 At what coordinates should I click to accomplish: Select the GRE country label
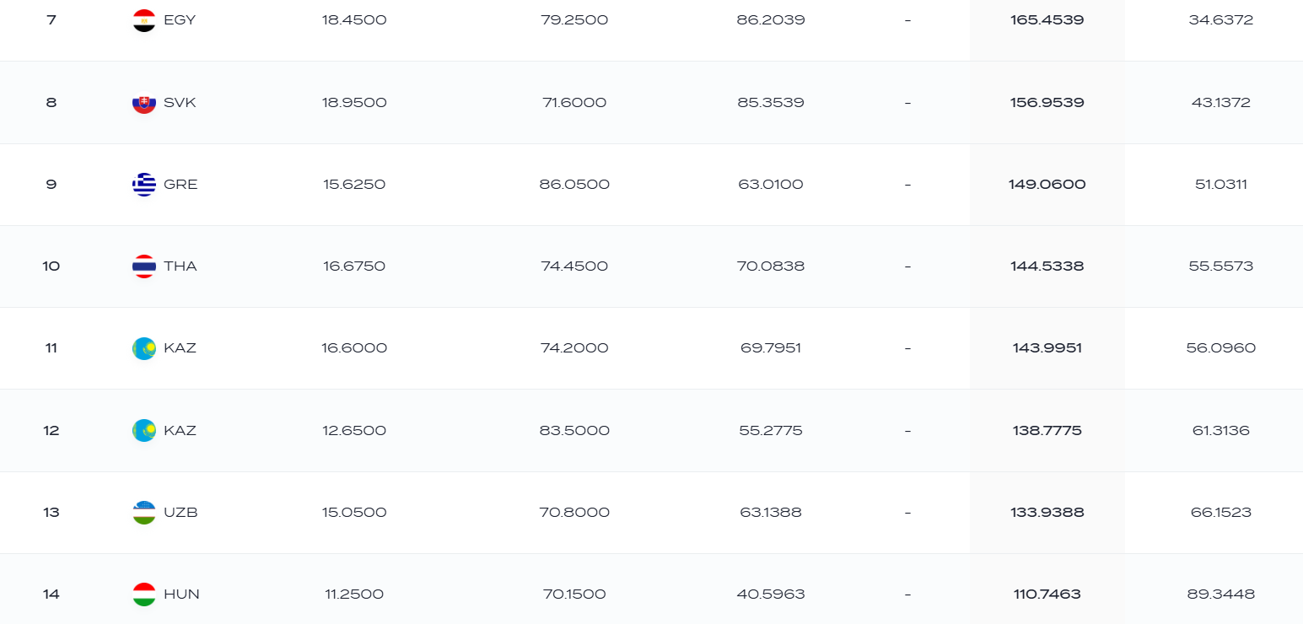(180, 185)
